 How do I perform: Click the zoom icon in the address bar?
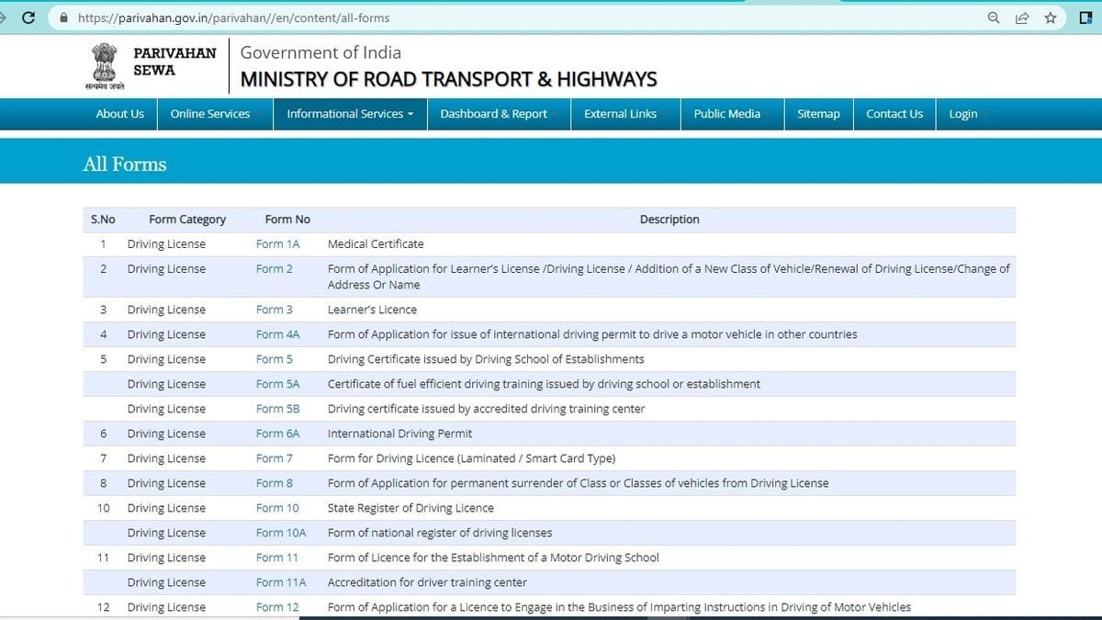coord(993,17)
